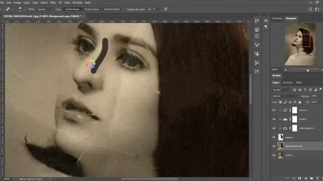Enable Sample All Layers checkbox
Screen dimensions: 323x181
tap(125, 10)
